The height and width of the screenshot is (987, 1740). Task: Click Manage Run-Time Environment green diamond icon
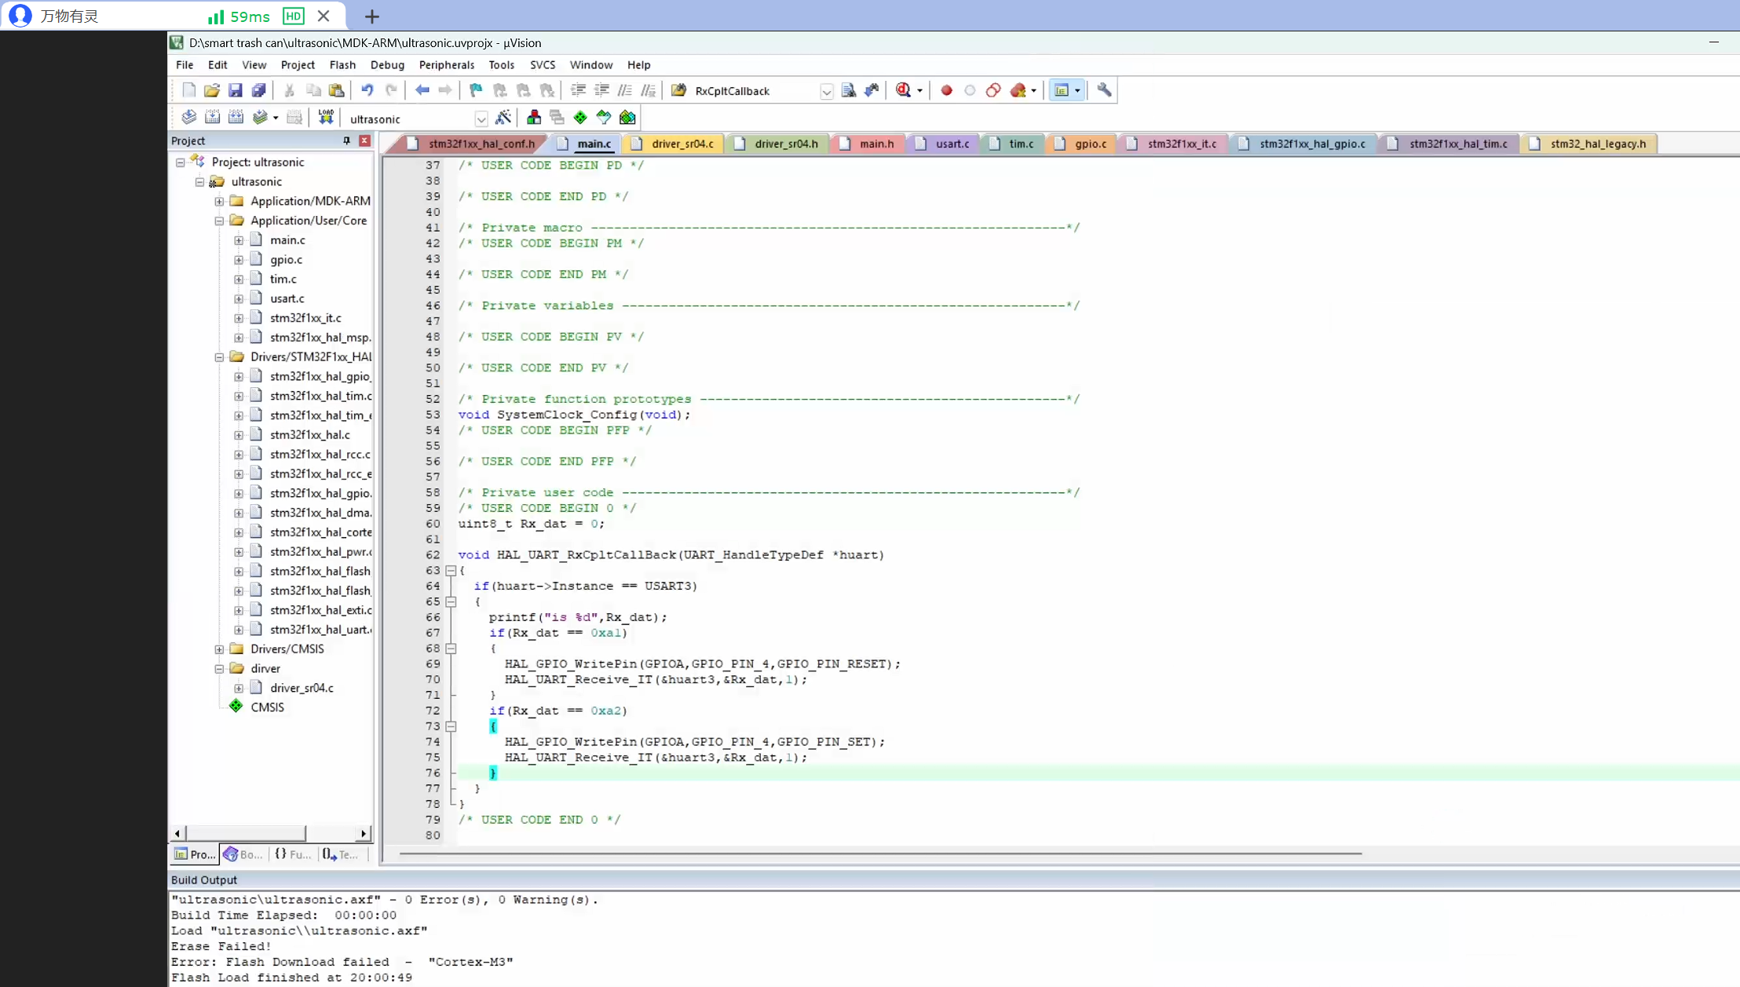(580, 118)
